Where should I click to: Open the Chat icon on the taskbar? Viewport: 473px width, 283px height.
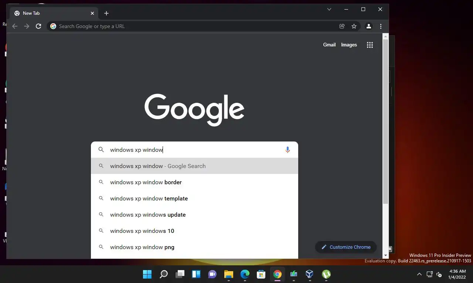point(212,274)
